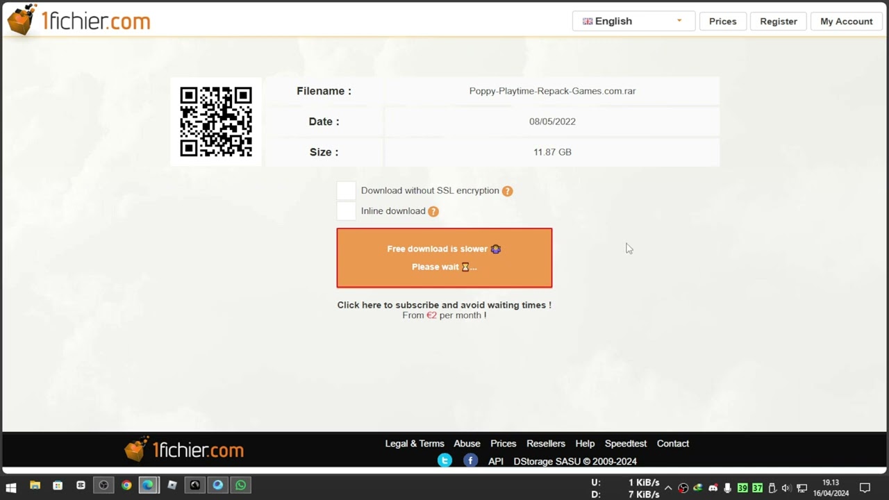Click the size value 11.87 GB
Screen dimensions: 889x500
552,152
